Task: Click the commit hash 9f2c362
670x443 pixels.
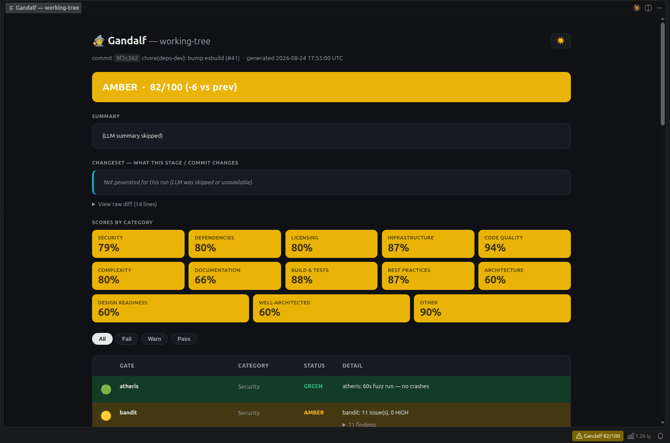Action: click(127, 58)
